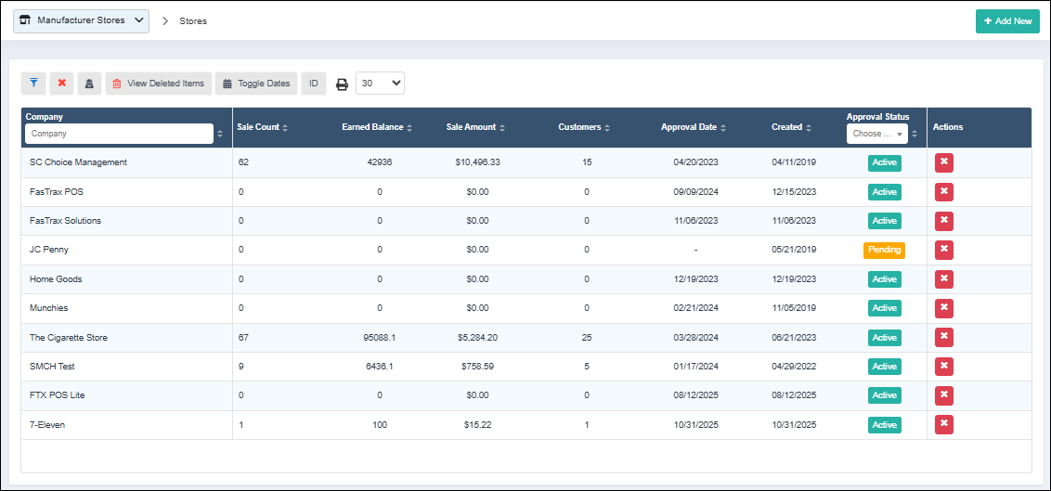Click the red delete icon for JC Penny
The image size is (1051, 491).
tap(944, 250)
